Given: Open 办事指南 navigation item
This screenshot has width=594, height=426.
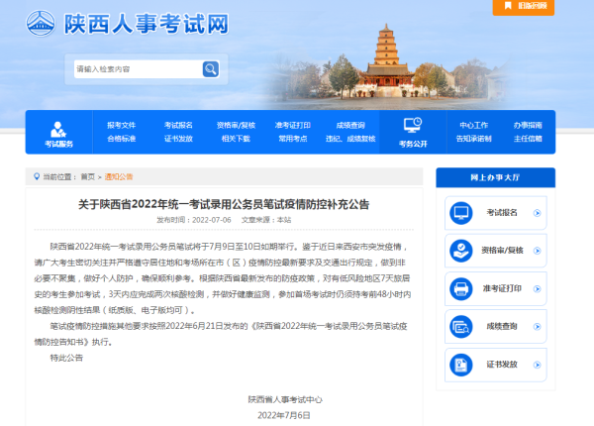Looking at the screenshot, I should 528,126.
